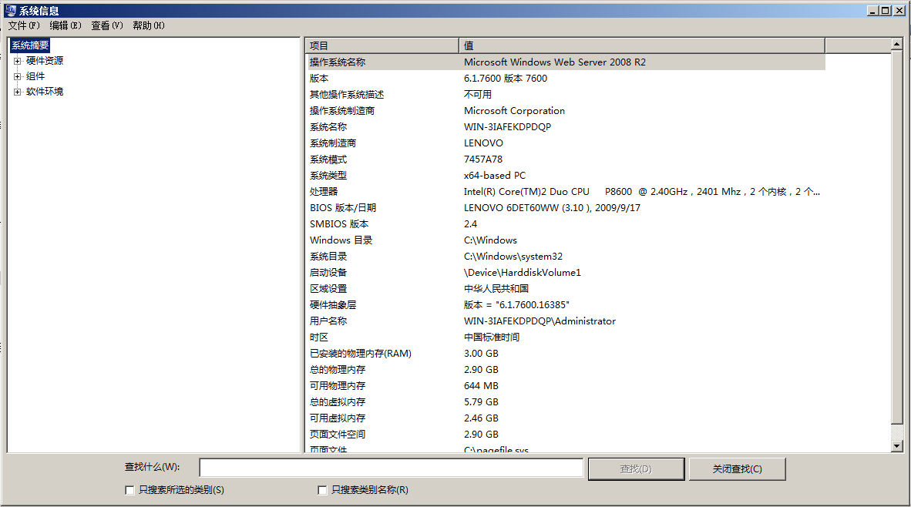Select the SMBIOS 版本 row
Screen dimensions: 911x507
click(x=566, y=224)
